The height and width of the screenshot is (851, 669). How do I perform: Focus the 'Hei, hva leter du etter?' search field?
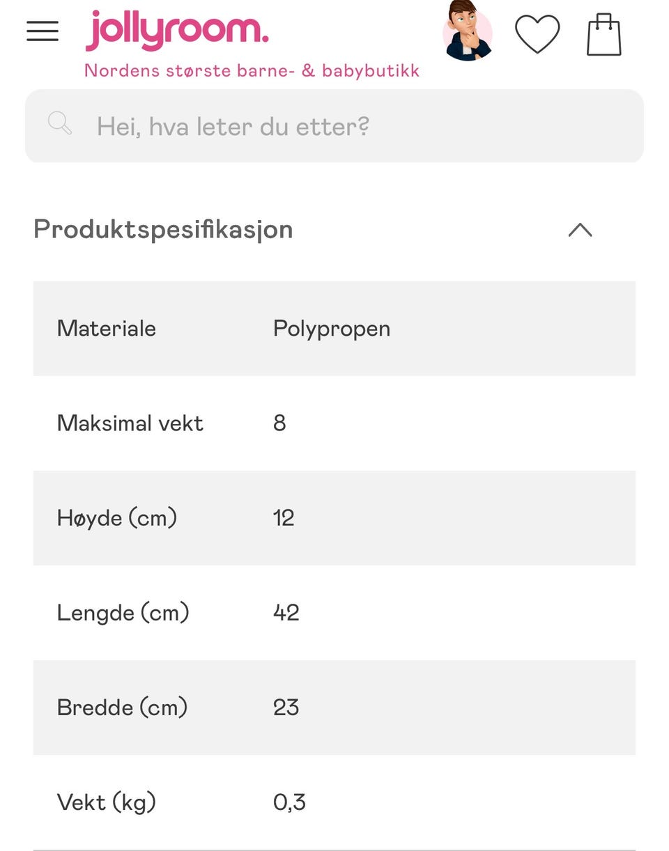pos(348,126)
